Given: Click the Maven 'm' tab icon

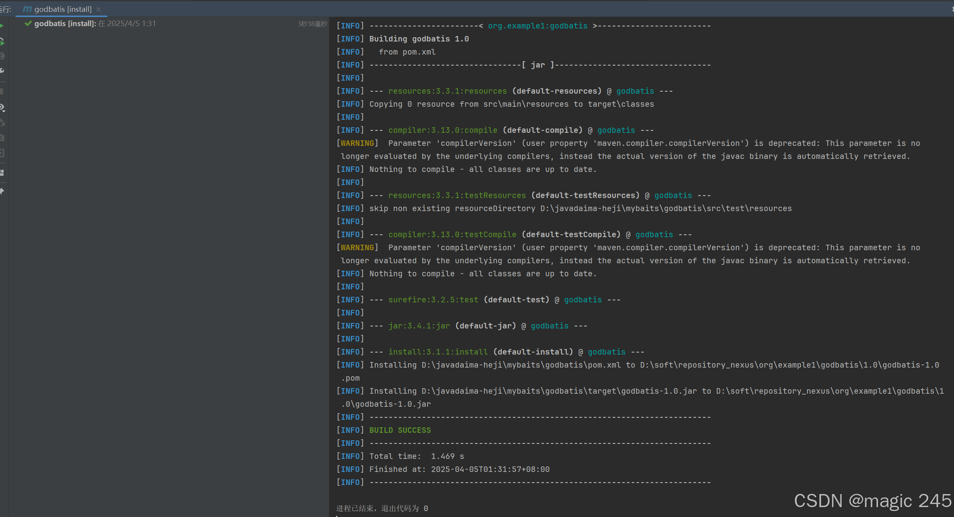Looking at the screenshot, I should pyautogui.click(x=27, y=9).
